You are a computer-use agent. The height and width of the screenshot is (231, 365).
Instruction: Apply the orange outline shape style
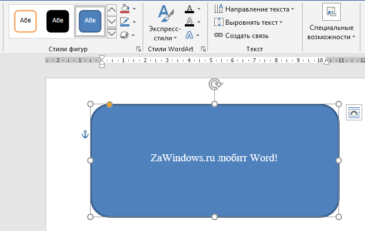point(25,21)
